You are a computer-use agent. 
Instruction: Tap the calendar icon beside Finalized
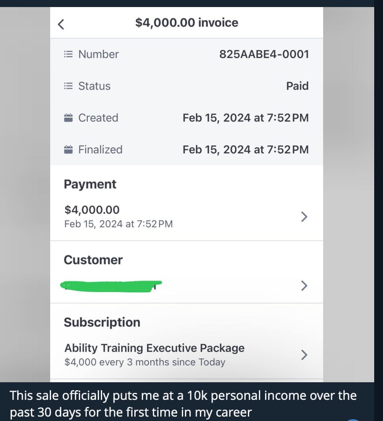coord(68,150)
